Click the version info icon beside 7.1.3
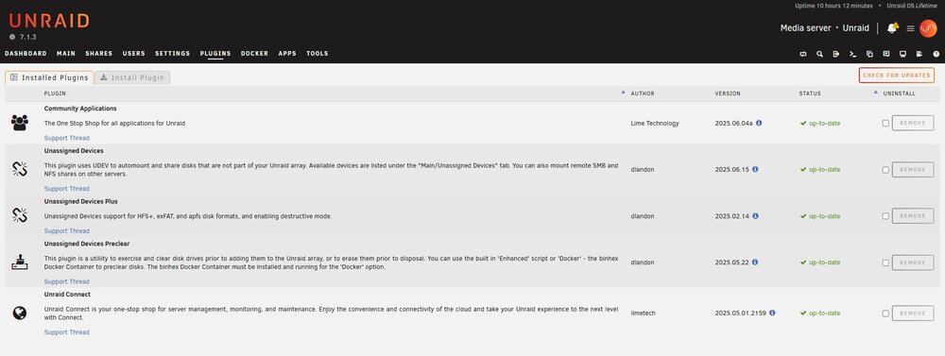The image size is (945, 356). click(x=12, y=37)
